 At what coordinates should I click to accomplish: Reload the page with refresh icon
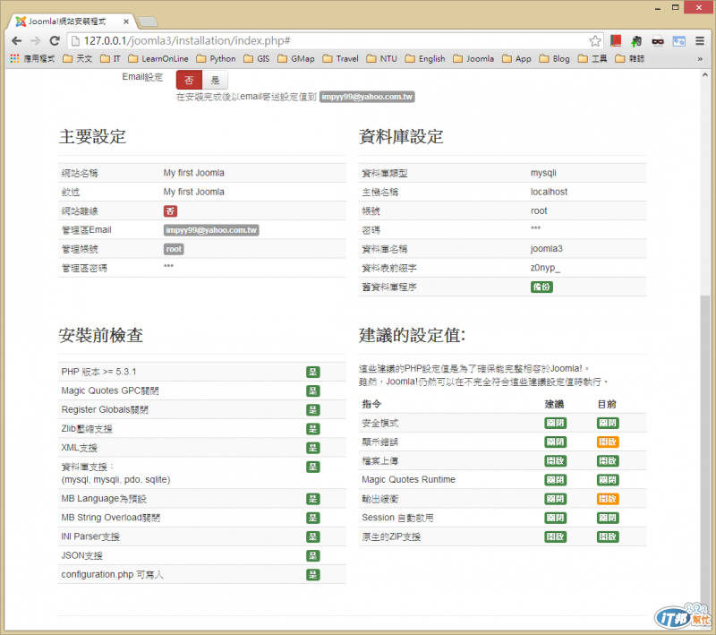point(55,41)
